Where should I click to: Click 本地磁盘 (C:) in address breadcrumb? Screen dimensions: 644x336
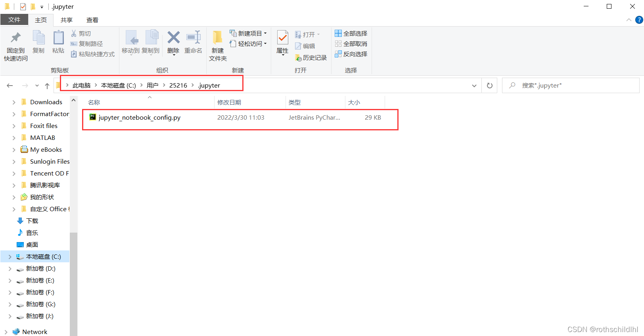tap(118, 86)
